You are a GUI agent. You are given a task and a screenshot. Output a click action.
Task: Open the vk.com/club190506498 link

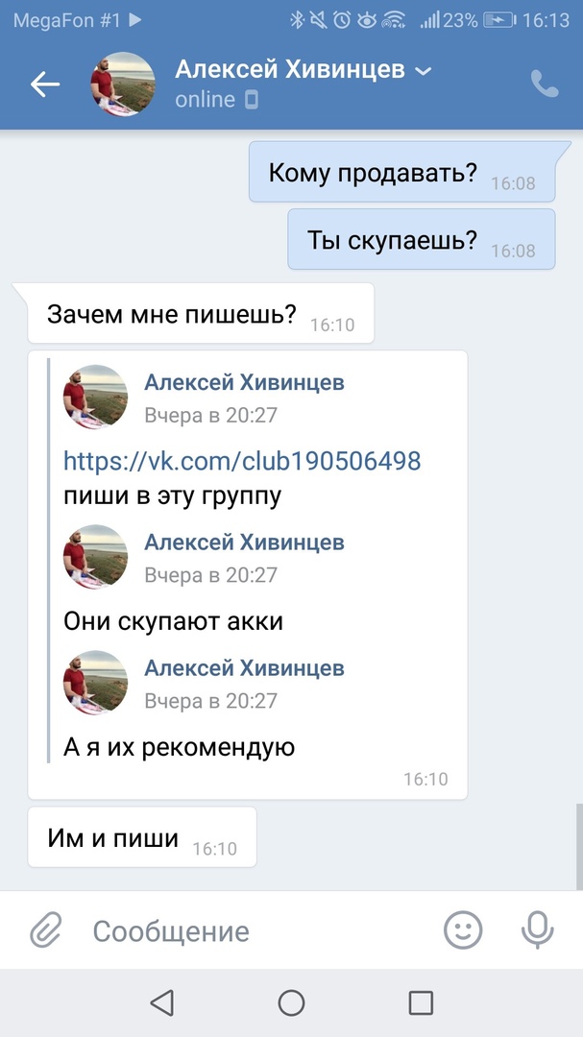click(x=242, y=460)
